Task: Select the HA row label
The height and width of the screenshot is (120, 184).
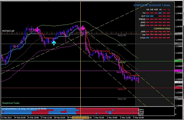Action: [144, 35]
